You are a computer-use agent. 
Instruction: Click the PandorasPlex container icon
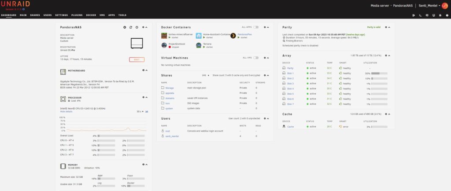(x=233, y=36)
